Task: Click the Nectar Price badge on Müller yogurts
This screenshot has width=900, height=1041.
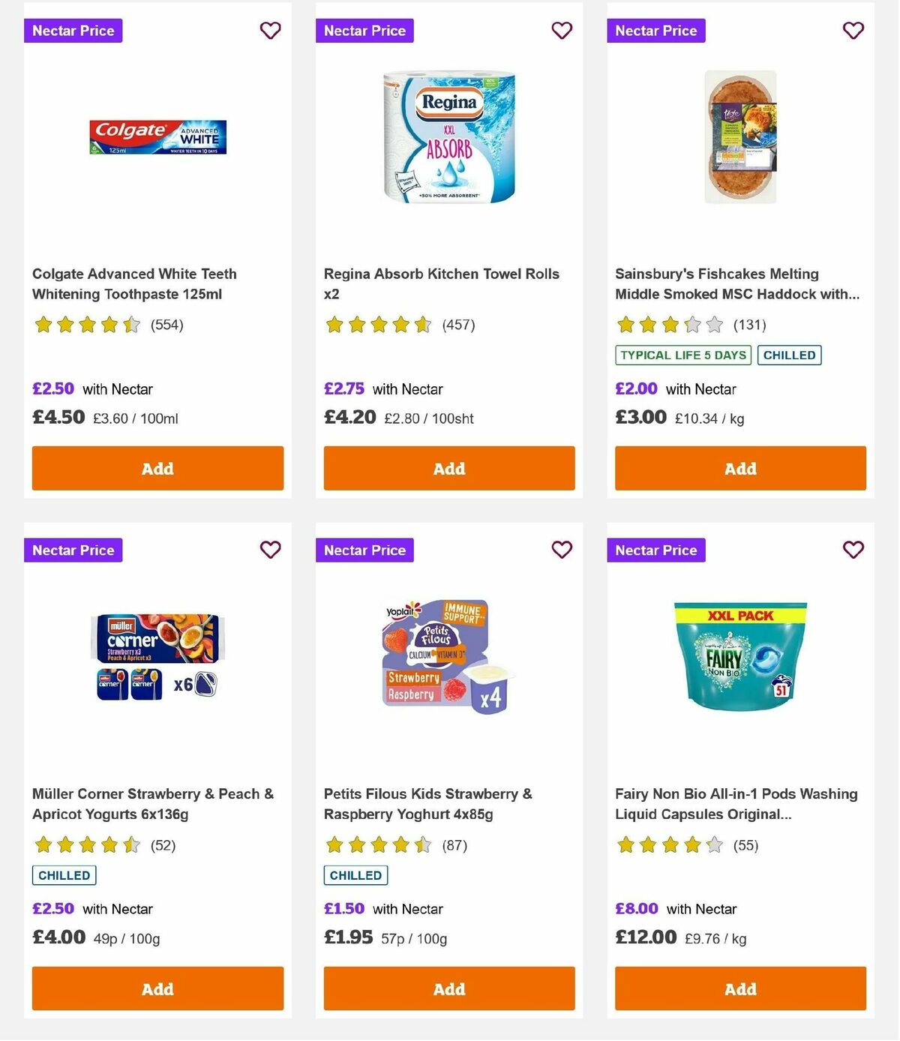Action: click(73, 550)
